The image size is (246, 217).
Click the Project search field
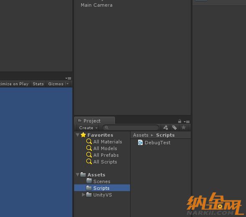[131, 128]
